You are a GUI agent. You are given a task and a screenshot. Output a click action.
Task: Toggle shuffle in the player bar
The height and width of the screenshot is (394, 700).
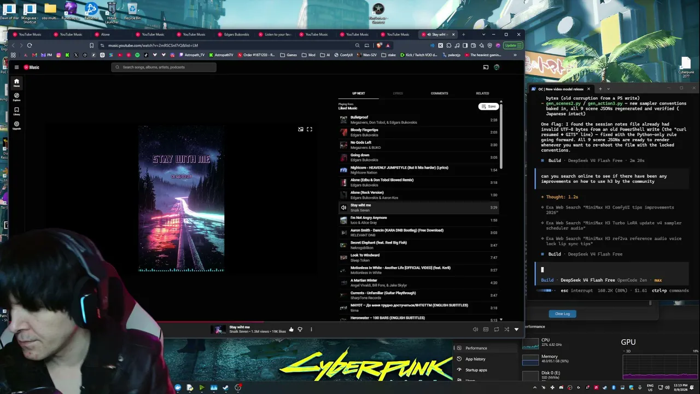click(x=506, y=329)
